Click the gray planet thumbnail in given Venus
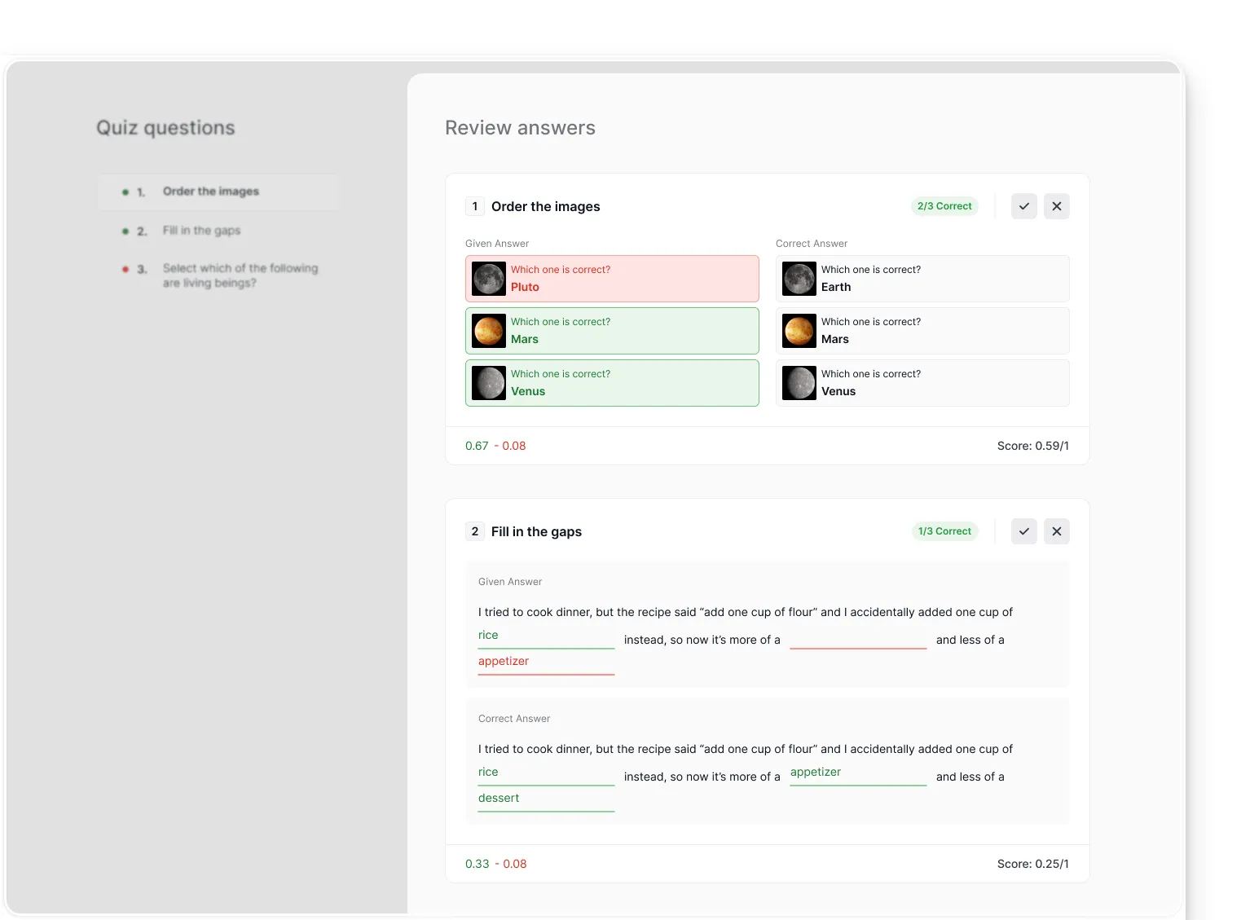 [489, 383]
